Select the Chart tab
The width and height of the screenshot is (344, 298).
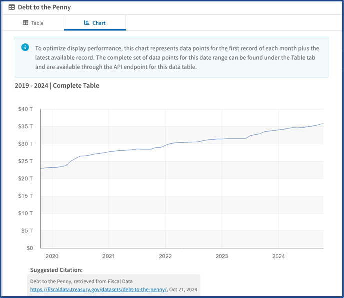click(95, 23)
